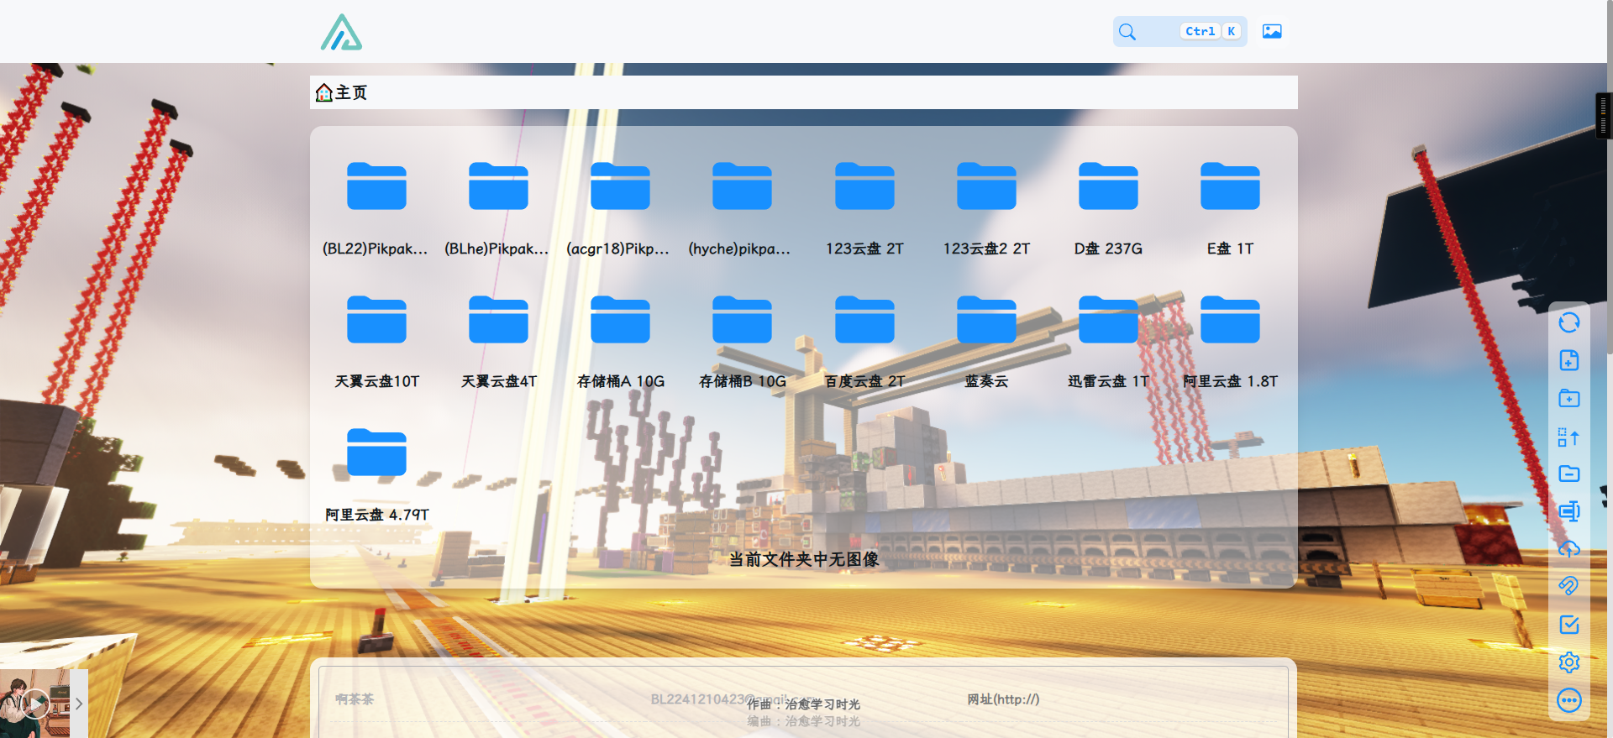Collapse toolbar with the three-dots button
This screenshot has width=1613, height=738.
coord(1568,700)
